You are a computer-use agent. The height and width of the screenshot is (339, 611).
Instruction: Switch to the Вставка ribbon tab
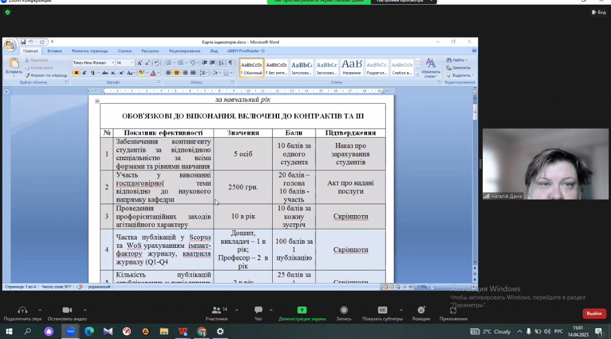click(x=54, y=51)
